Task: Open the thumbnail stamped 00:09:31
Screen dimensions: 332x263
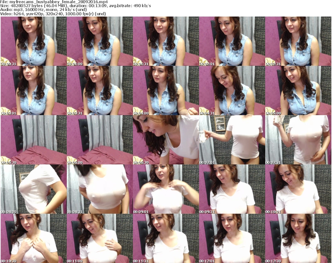Action: pyautogui.click(x=232, y=189)
